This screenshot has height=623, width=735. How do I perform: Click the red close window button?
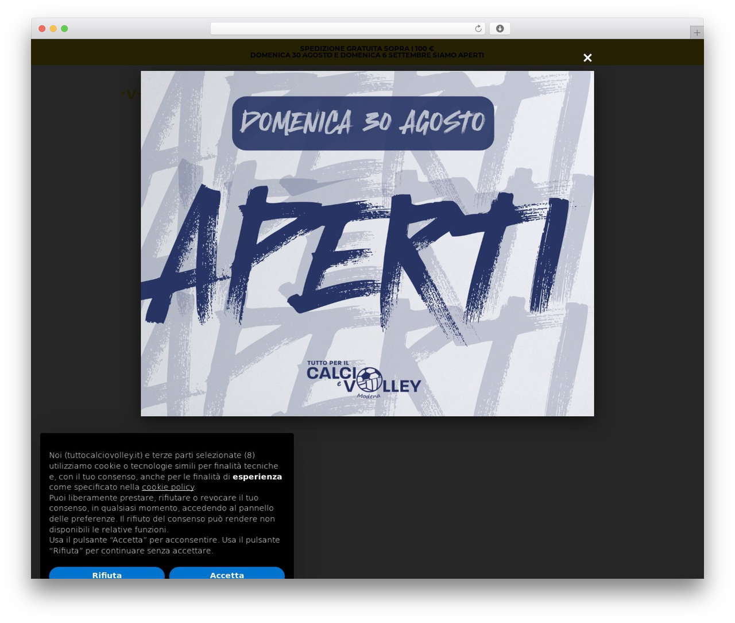(x=42, y=29)
